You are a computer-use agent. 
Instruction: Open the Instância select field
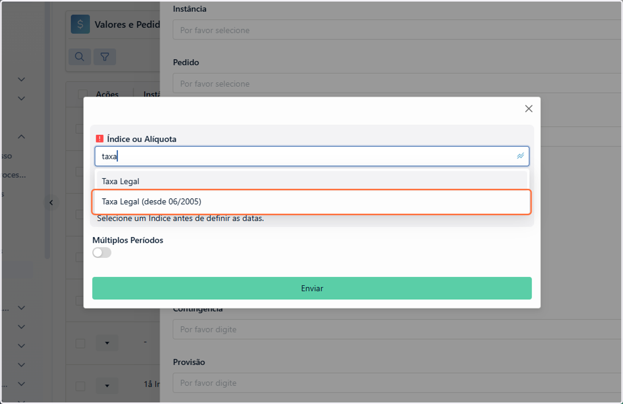tap(398, 30)
